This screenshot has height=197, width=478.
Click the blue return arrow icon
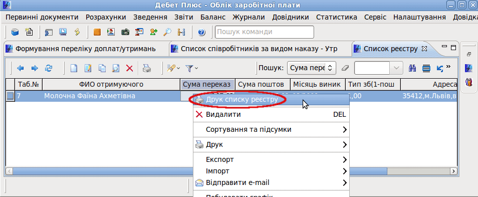pyautogui.click(x=439, y=68)
